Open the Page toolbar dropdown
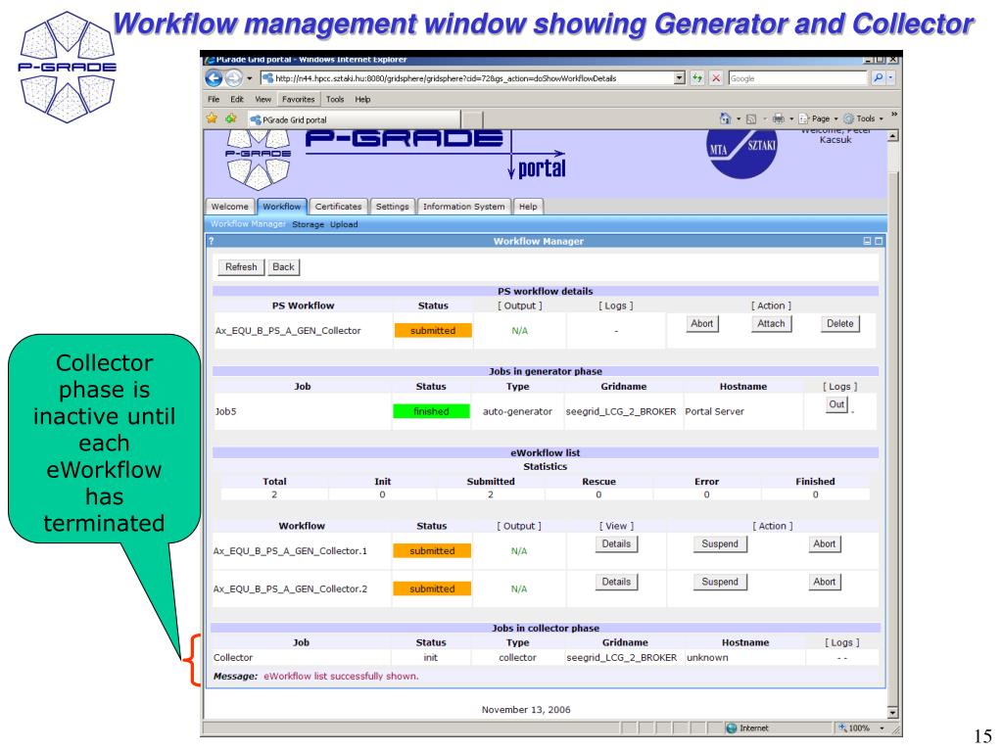 (818, 118)
